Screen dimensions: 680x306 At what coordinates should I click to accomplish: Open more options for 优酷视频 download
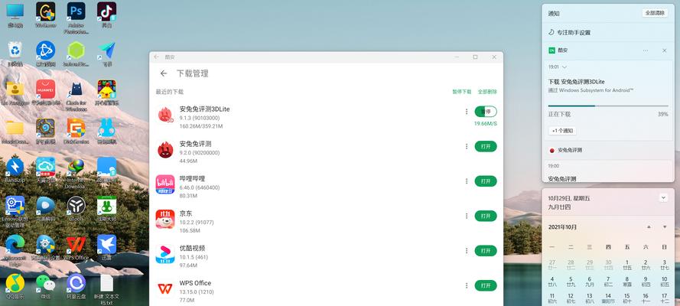pos(467,250)
